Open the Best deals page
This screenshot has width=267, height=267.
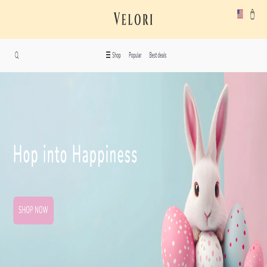tap(158, 55)
